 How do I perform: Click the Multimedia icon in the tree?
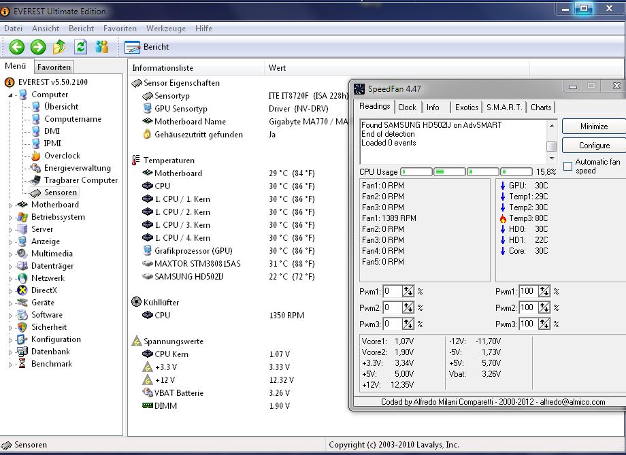pyautogui.click(x=22, y=254)
